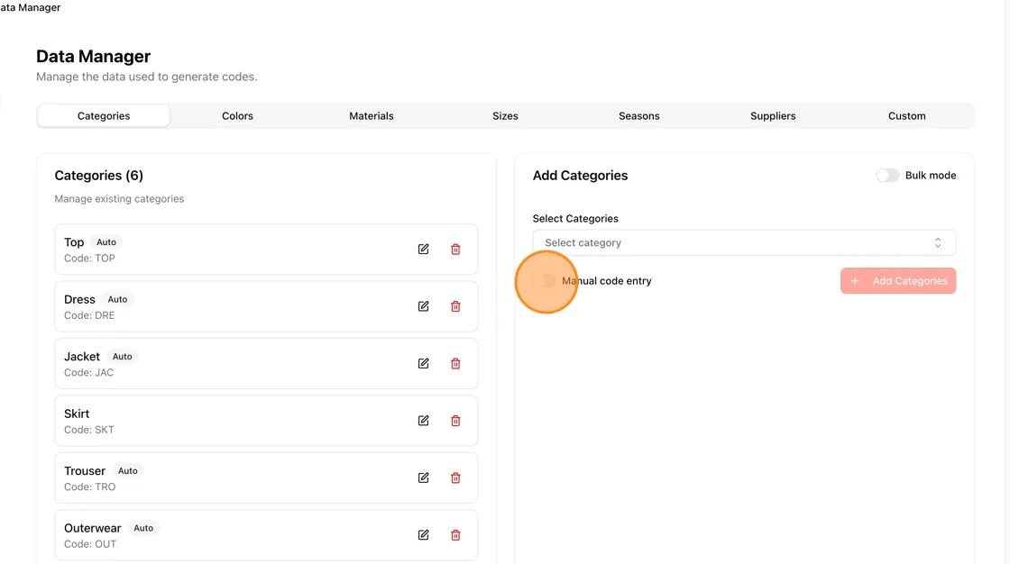Viewport: 1010px width, 564px height.
Task: Edit the Trouser category
Action: (423, 478)
